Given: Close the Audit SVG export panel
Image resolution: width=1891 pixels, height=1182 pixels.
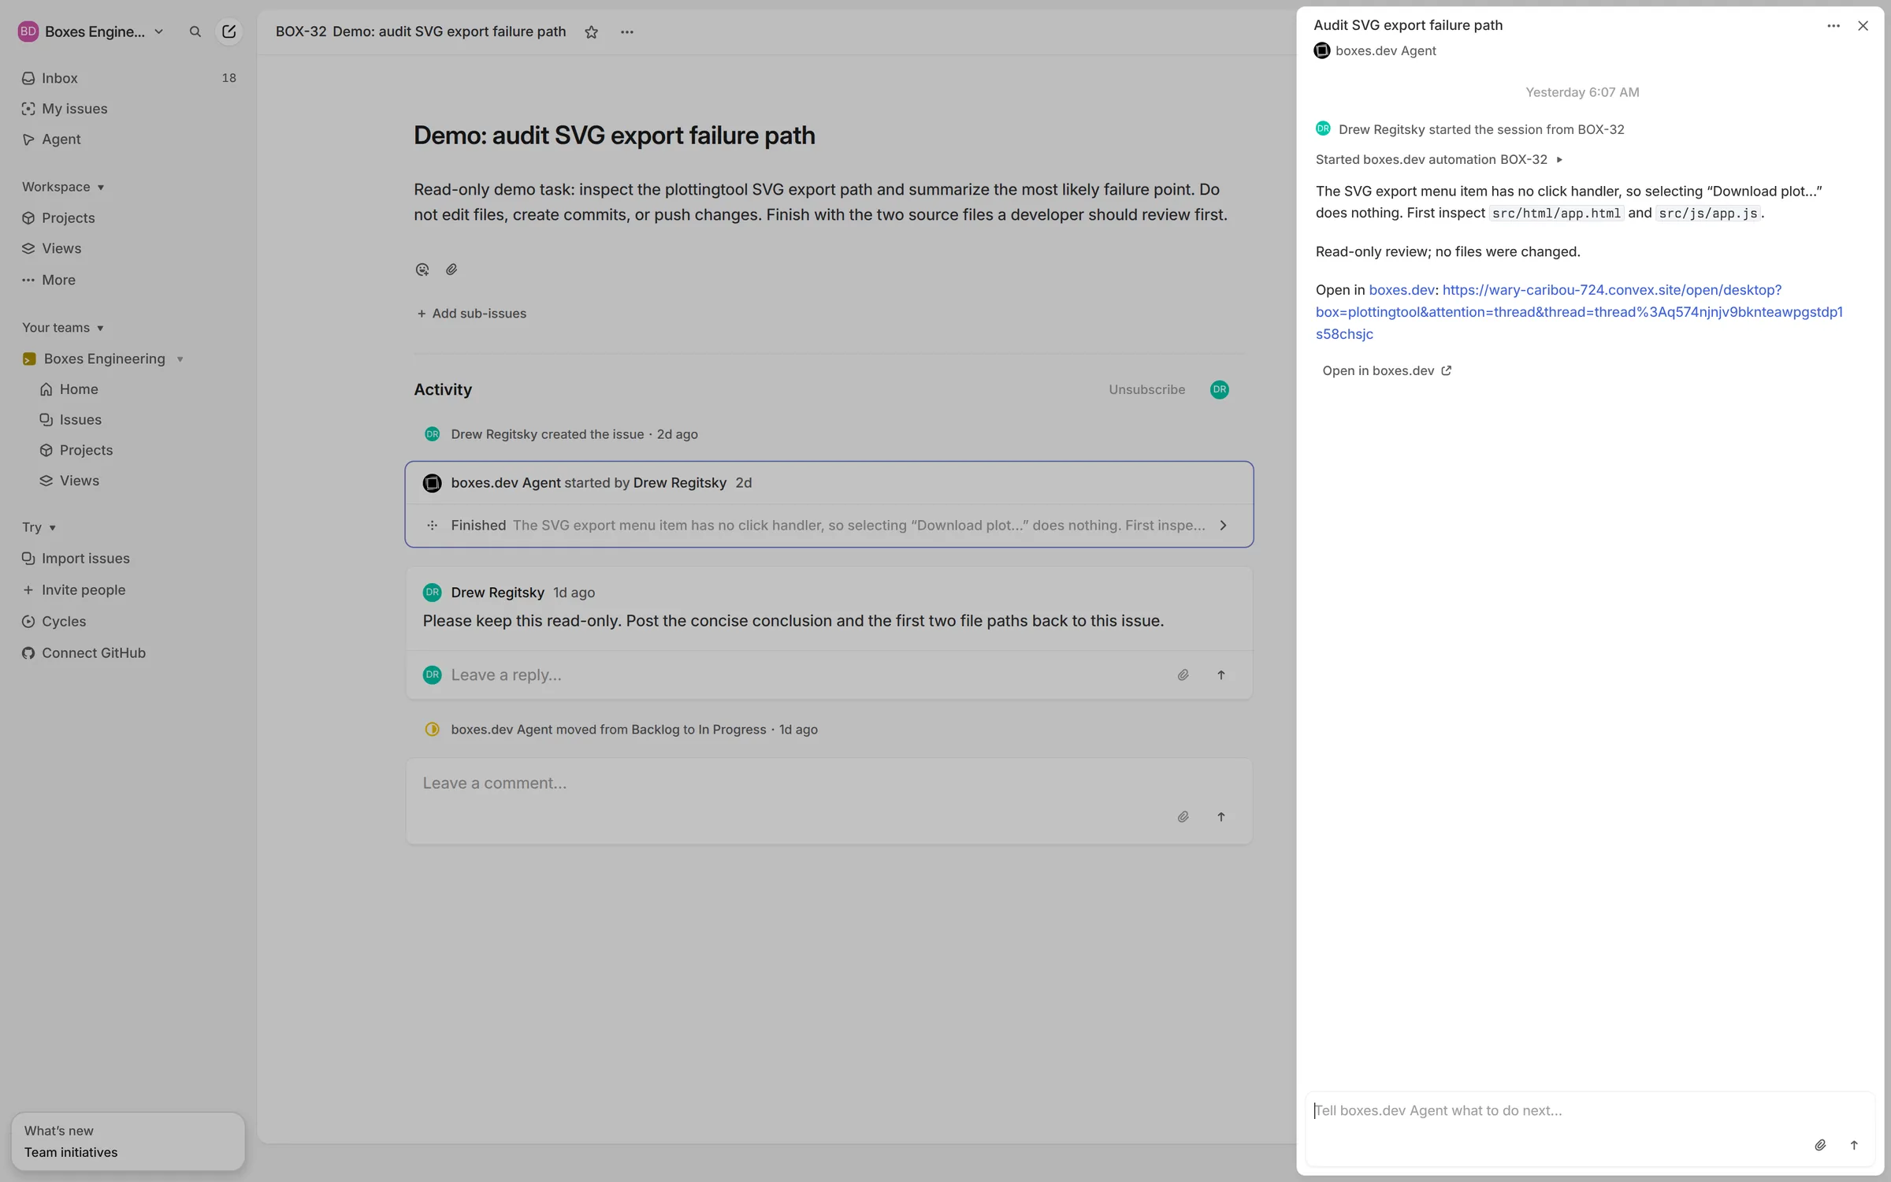Looking at the screenshot, I should [x=1863, y=26].
